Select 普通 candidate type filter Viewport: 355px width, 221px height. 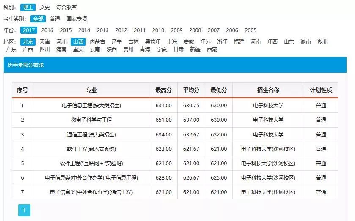(x=55, y=19)
